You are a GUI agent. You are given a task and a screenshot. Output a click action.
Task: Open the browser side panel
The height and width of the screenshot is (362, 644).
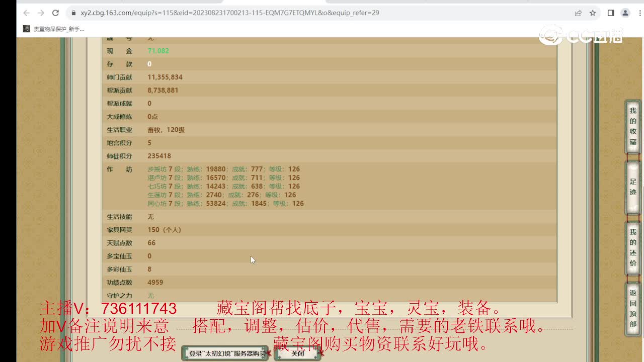(611, 13)
